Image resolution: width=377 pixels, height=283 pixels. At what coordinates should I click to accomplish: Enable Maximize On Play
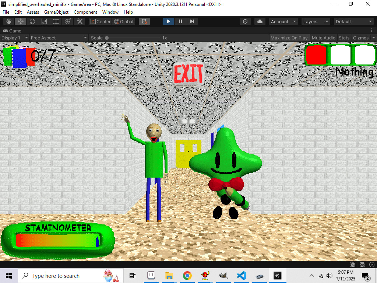coord(289,38)
